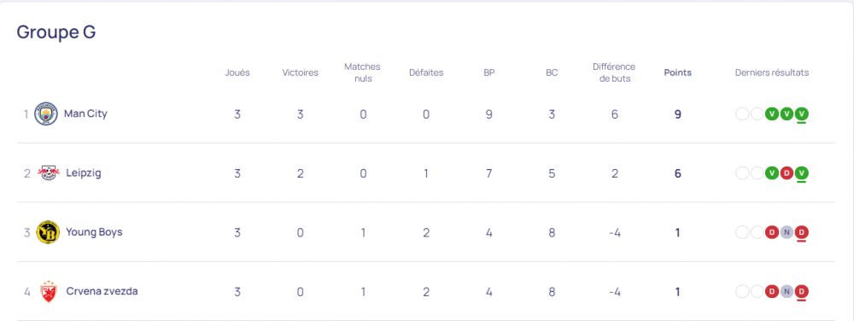Click Young Boys' latest underlined D badge
854x321 pixels.
click(x=801, y=232)
